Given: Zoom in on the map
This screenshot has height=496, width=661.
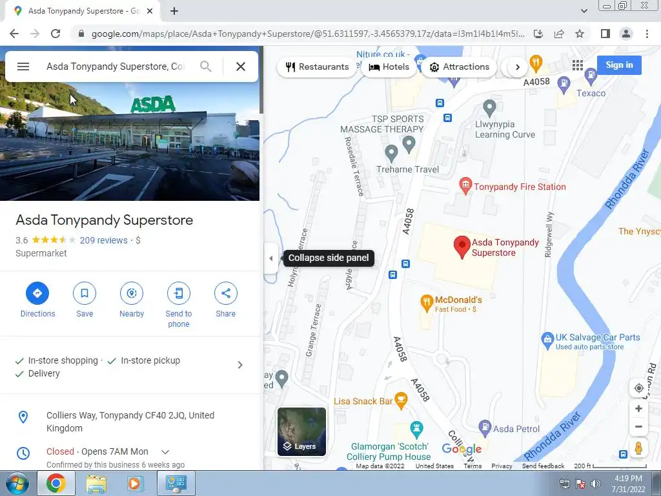Looking at the screenshot, I should tap(638, 409).
